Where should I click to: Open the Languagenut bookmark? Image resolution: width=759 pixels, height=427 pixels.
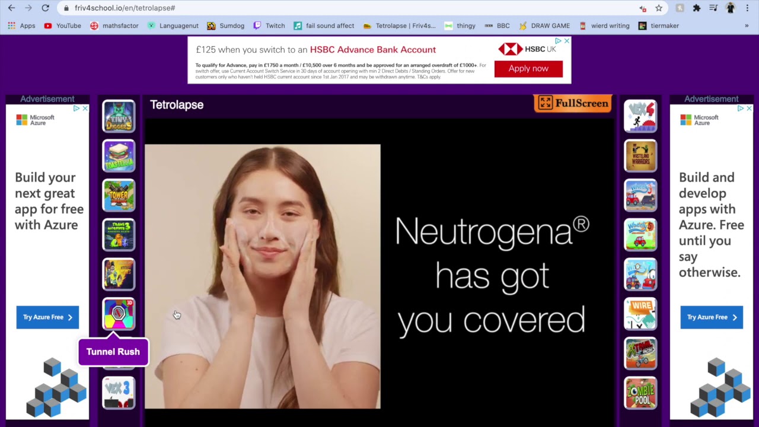pyautogui.click(x=173, y=26)
